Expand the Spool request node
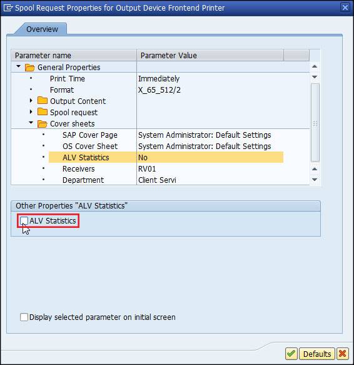Screen dimensions: 354x365 (31, 111)
